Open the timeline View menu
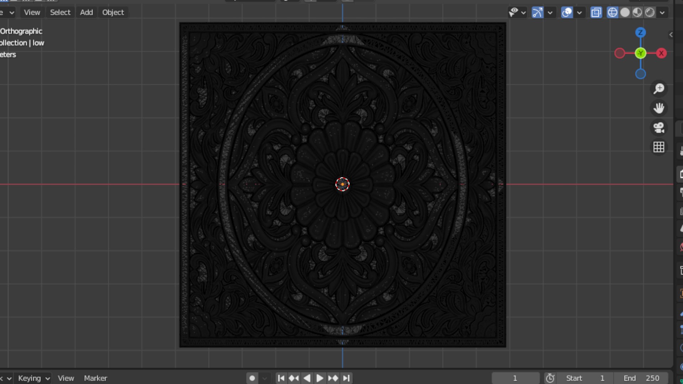The height and width of the screenshot is (384, 683). click(x=66, y=378)
